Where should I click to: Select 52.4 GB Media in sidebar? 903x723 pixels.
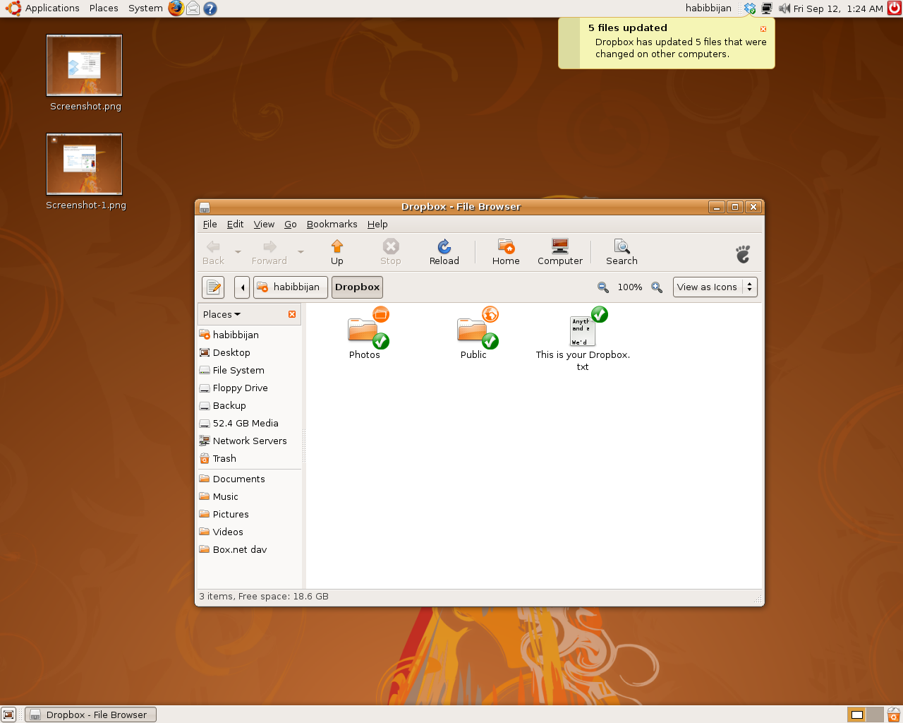(249, 423)
